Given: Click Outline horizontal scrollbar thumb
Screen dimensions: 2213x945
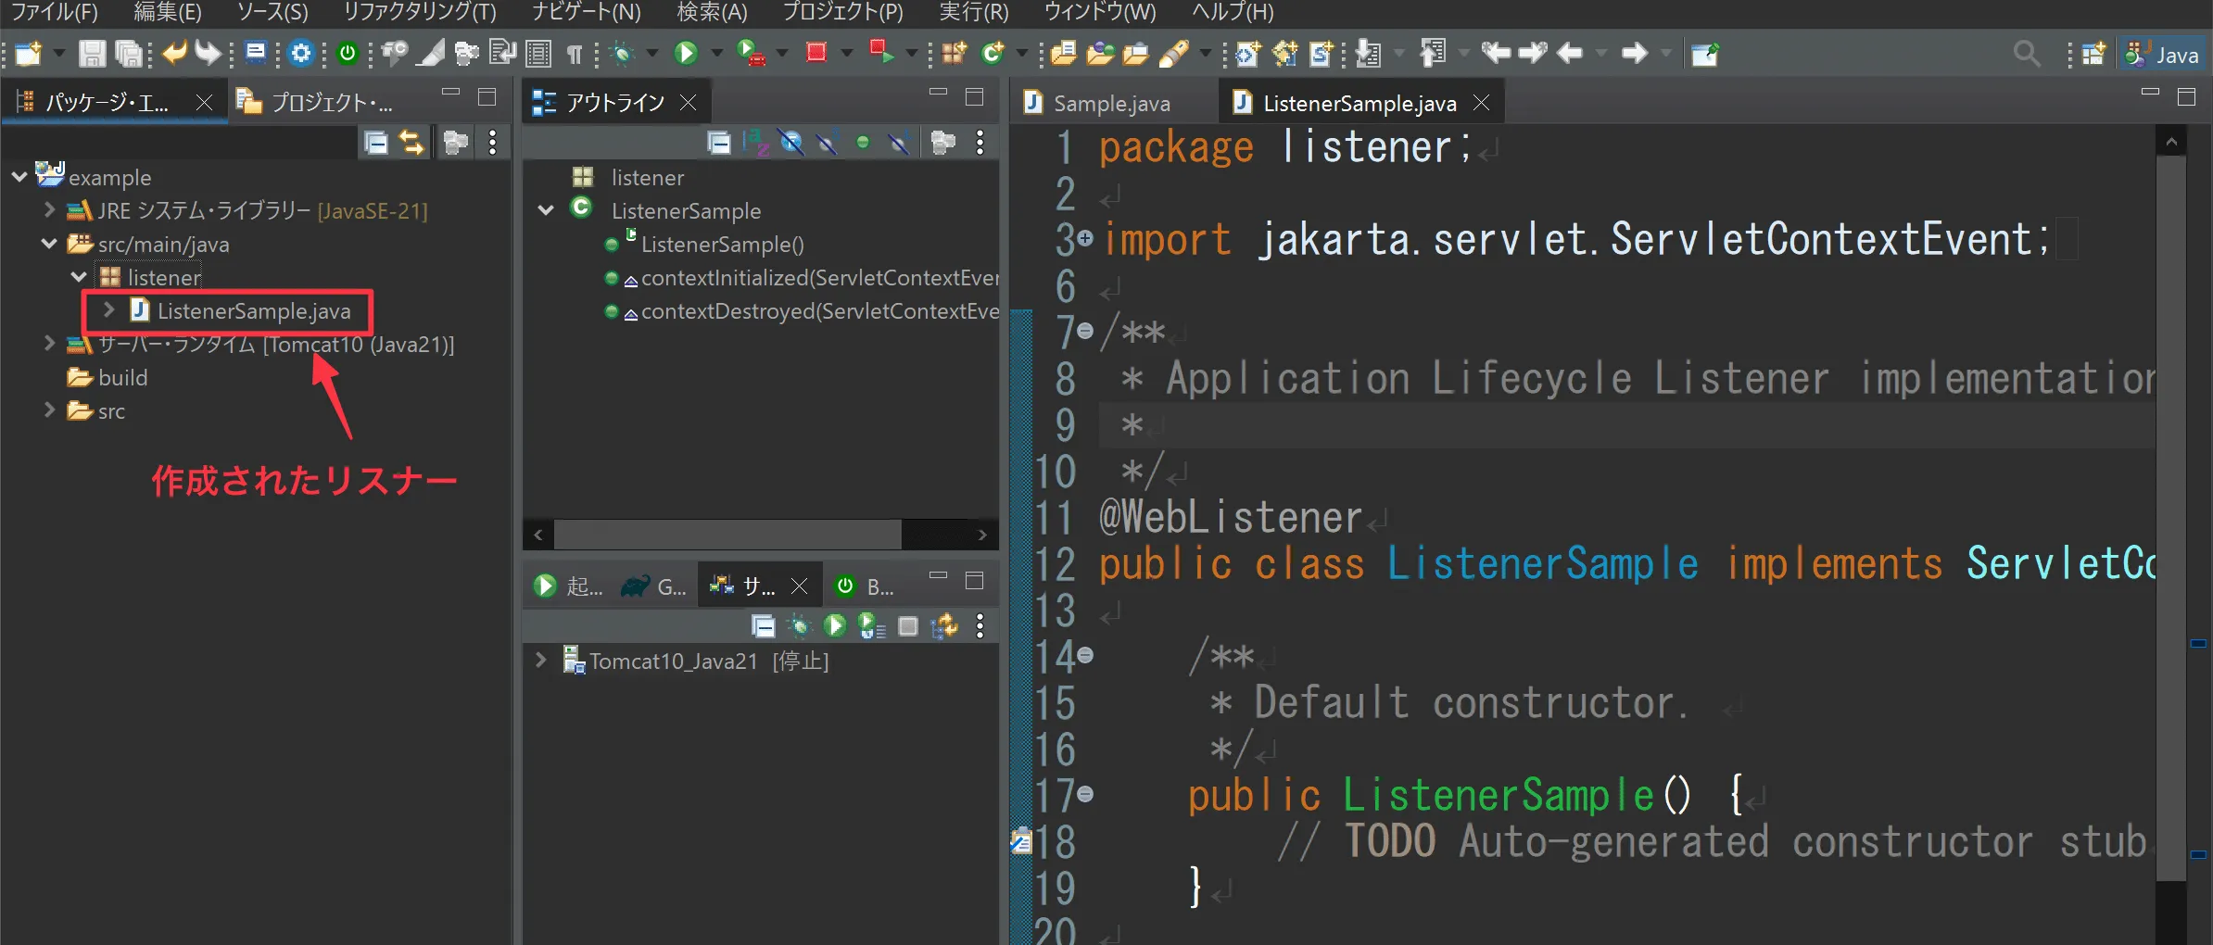Looking at the screenshot, I should [x=727, y=535].
